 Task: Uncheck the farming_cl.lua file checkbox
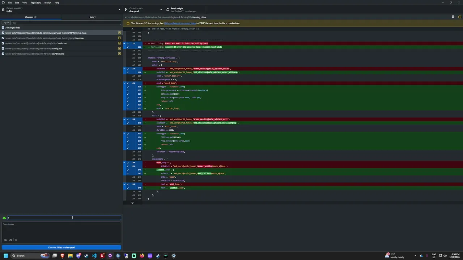pos(3,33)
